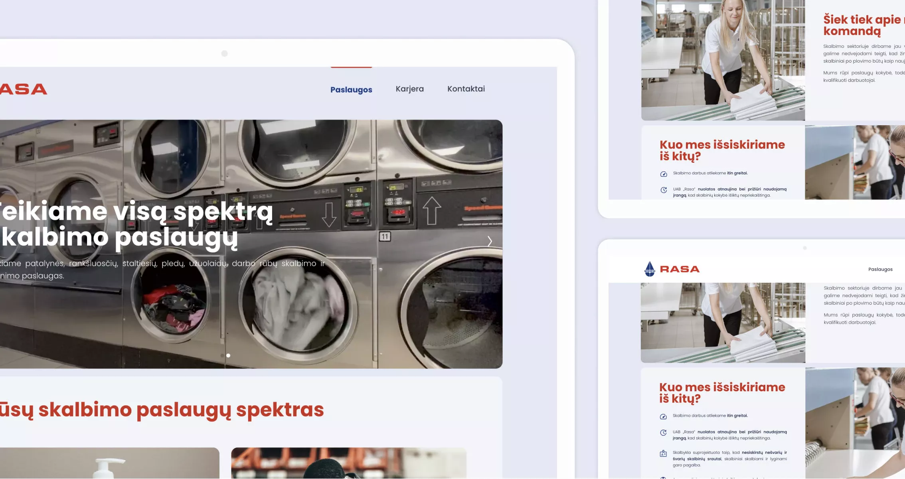Click the washing machines hero image

coord(251,244)
